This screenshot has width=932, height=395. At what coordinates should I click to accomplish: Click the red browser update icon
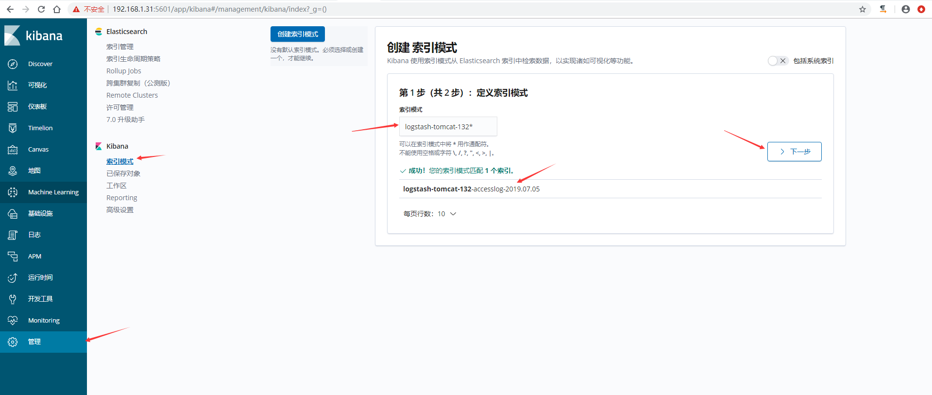click(921, 9)
